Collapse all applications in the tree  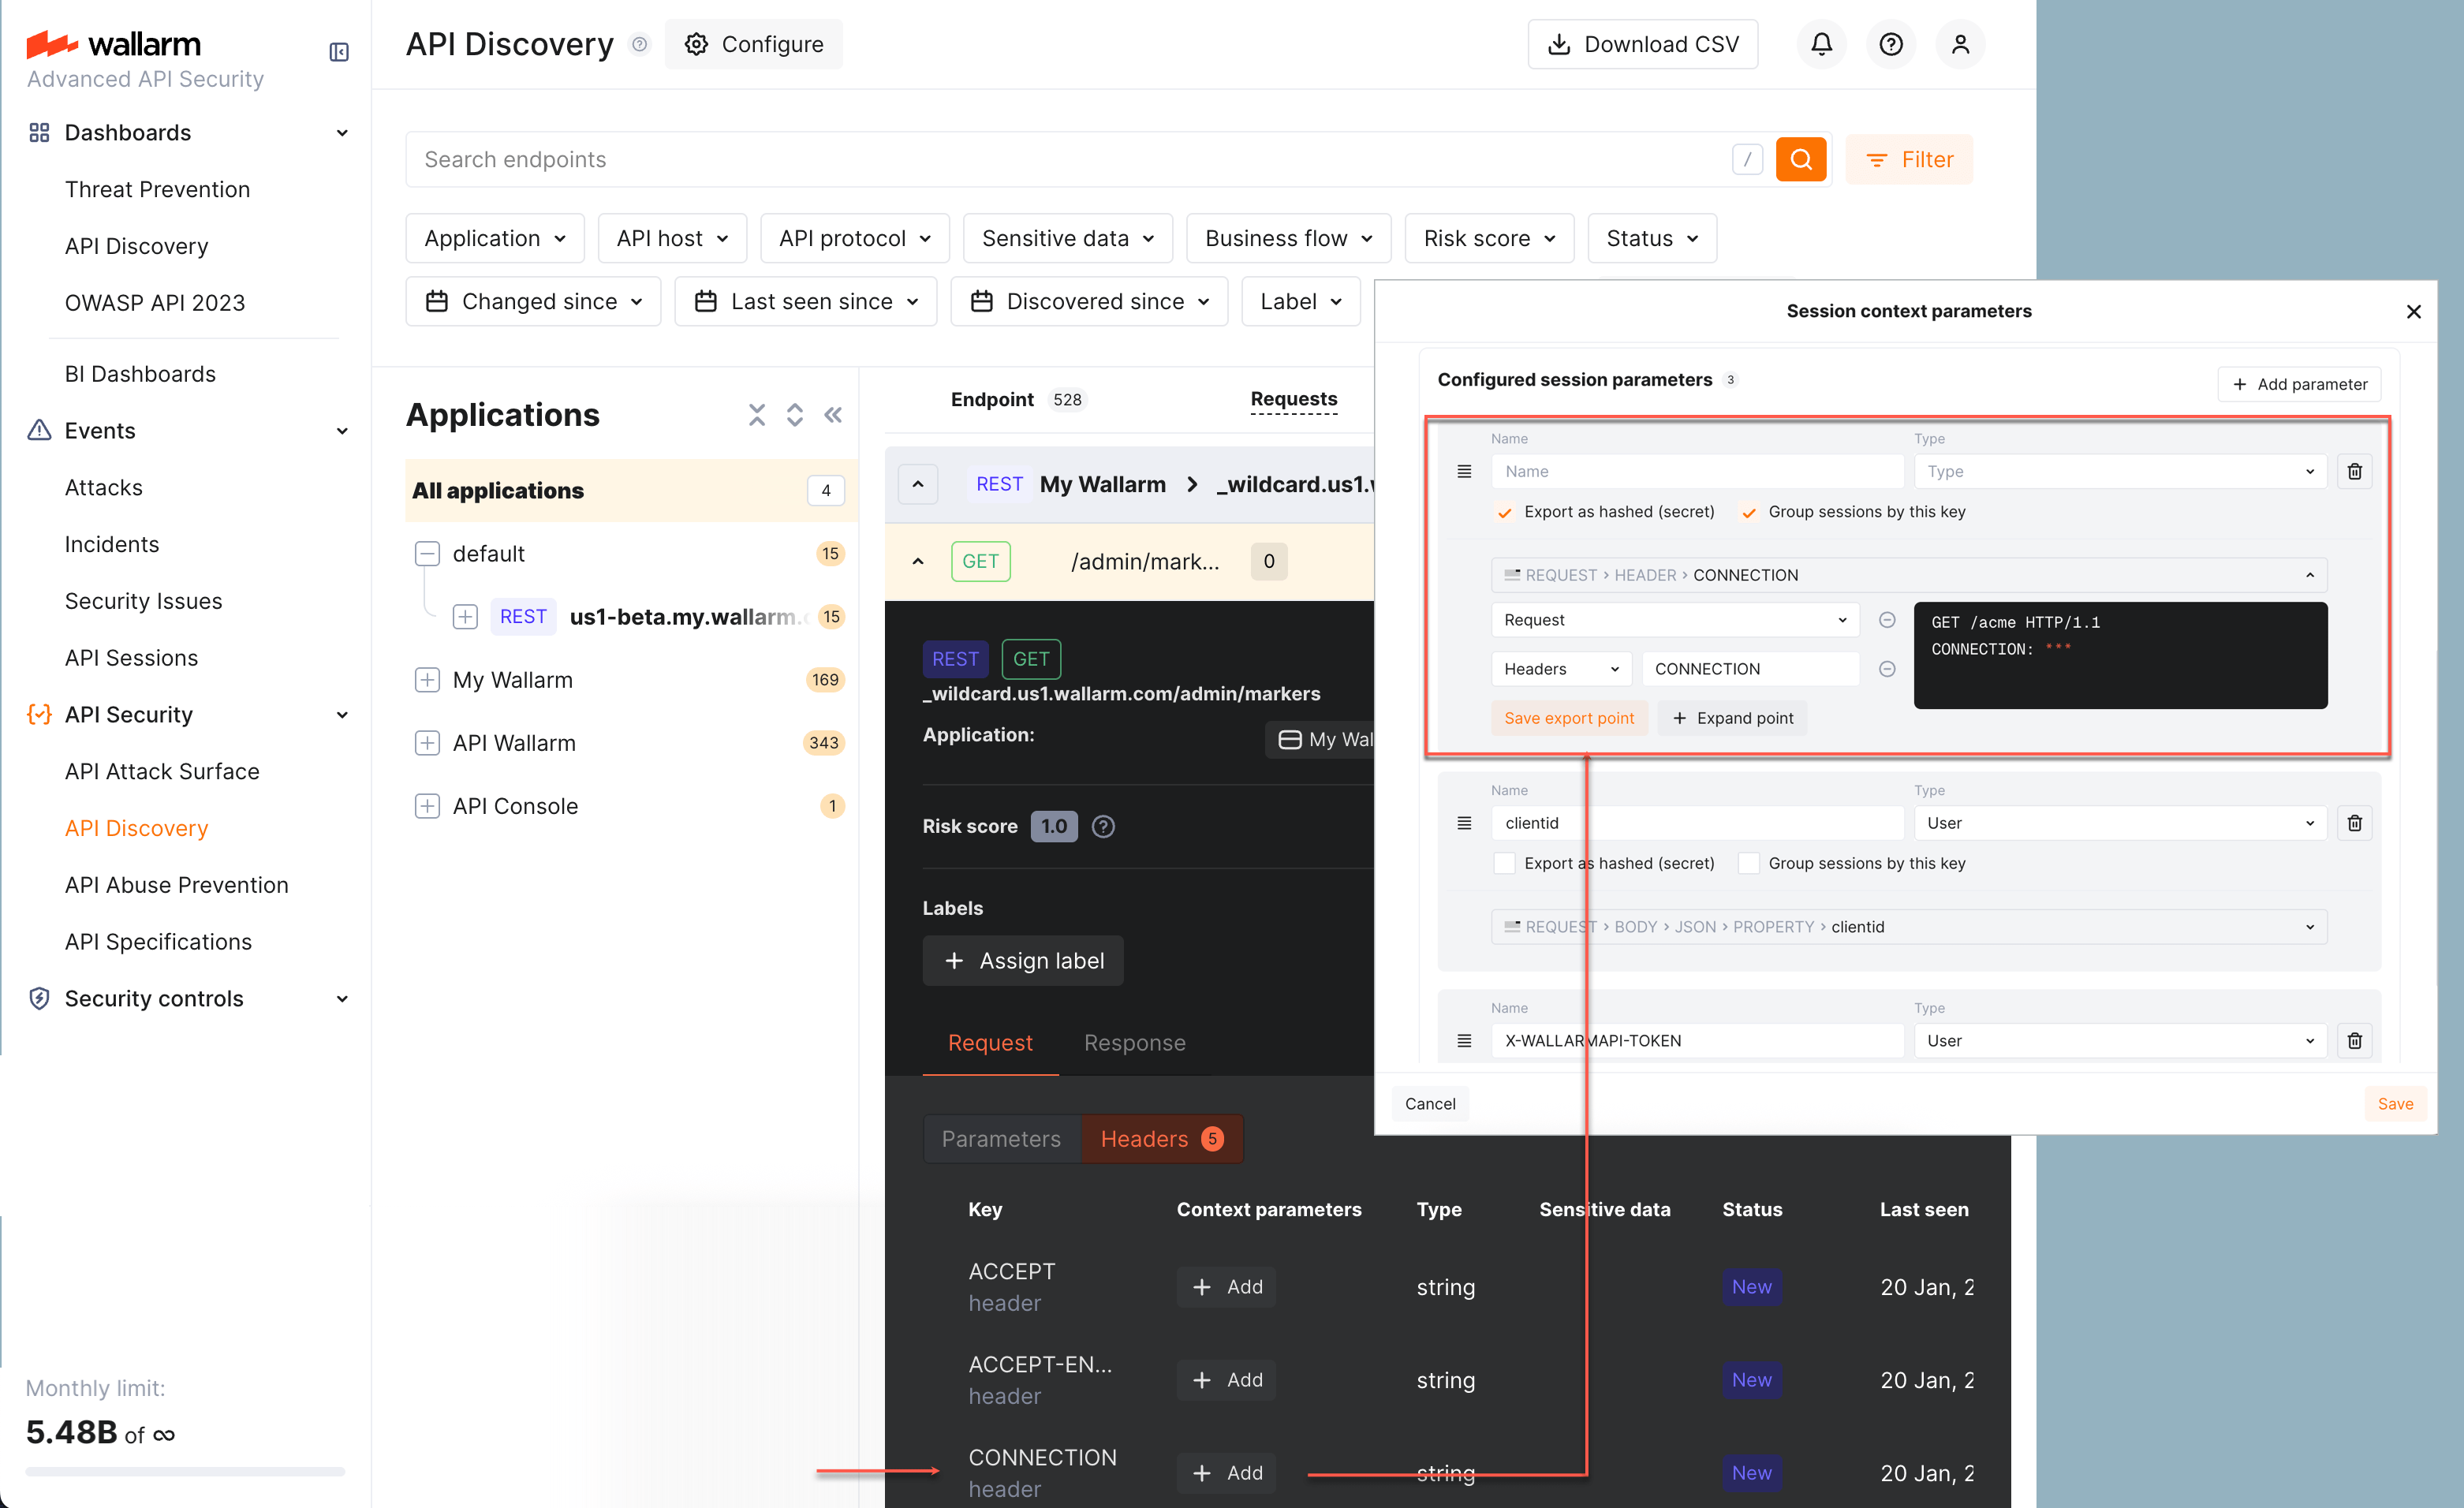pyautogui.click(x=757, y=414)
